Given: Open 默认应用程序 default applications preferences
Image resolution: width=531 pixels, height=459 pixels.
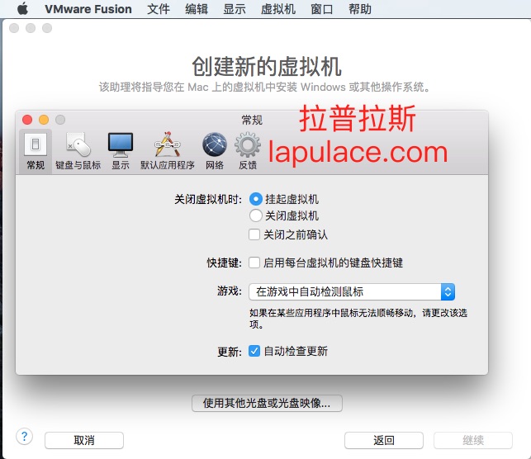Looking at the screenshot, I should coord(168,150).
